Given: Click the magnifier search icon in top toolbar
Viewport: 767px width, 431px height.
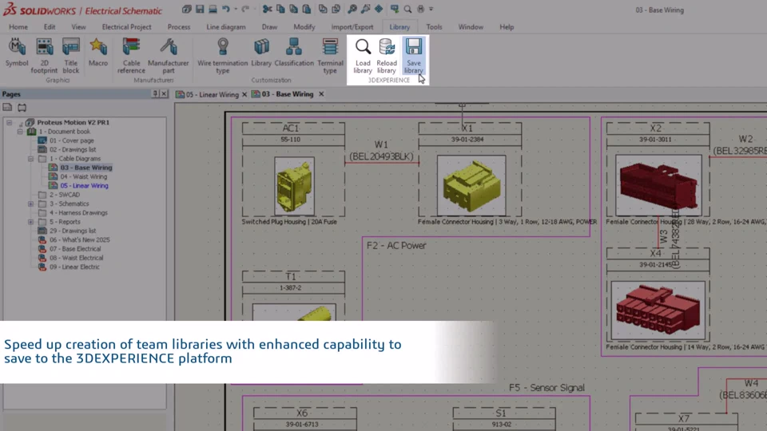Looking at the screenshot, I should click(x=407, y=9).
